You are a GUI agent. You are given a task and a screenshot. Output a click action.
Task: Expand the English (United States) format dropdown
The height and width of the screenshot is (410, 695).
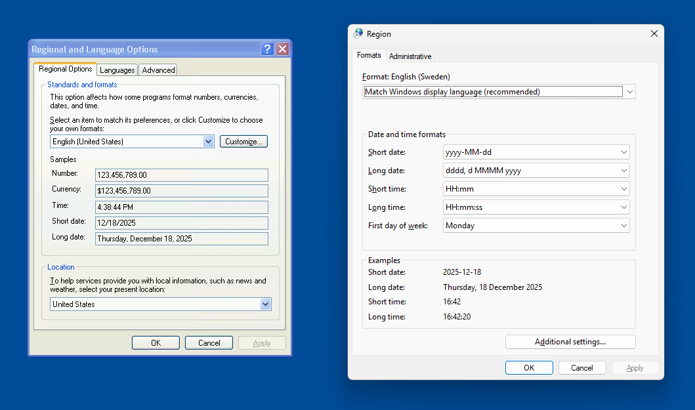click(x=208, y=142)
